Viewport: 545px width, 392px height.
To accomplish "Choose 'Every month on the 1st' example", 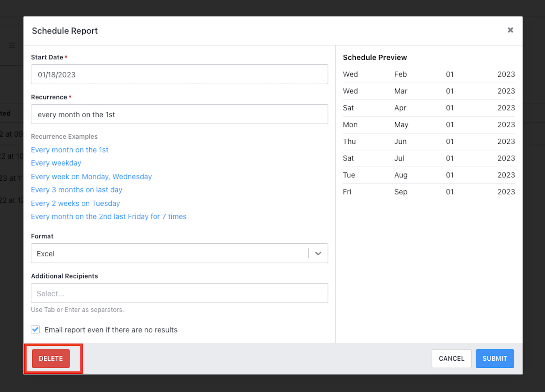I will tap(70, 150).
